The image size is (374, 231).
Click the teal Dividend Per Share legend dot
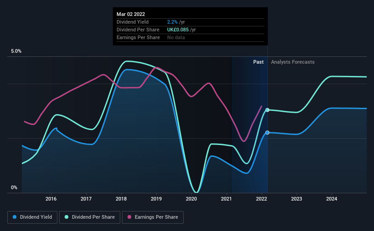click(67, 217)
